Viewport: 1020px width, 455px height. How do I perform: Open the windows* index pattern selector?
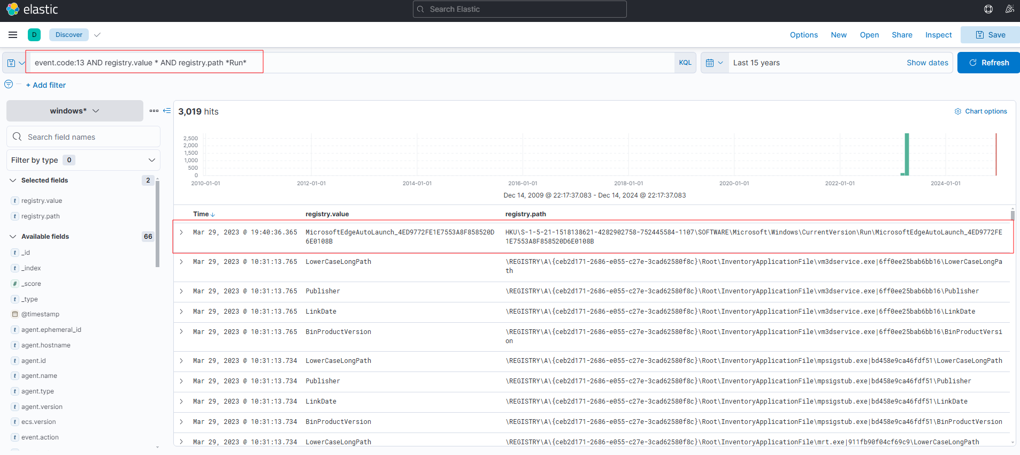[x=75, y=111]
